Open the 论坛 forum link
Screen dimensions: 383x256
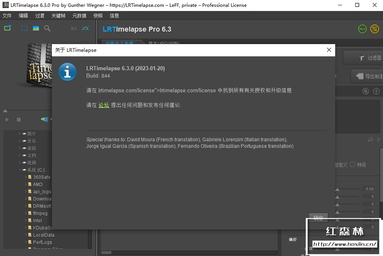[104, 105]
